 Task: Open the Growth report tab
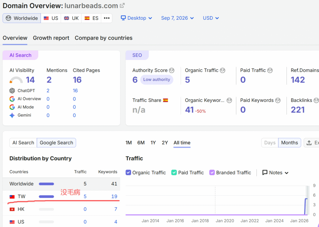click(51, 38)
